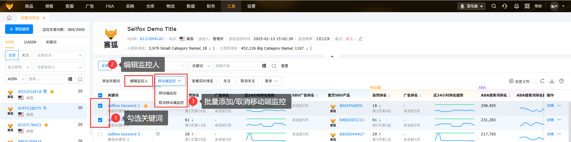
Task: Open FBA top menu
Action: tap(110, 6)
